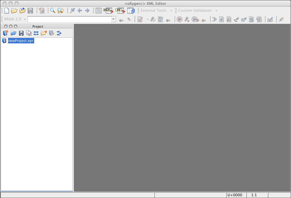291x198 pixels.
Task: Click the document-with-refresh-arrows icon
Action: coord(251,19)
